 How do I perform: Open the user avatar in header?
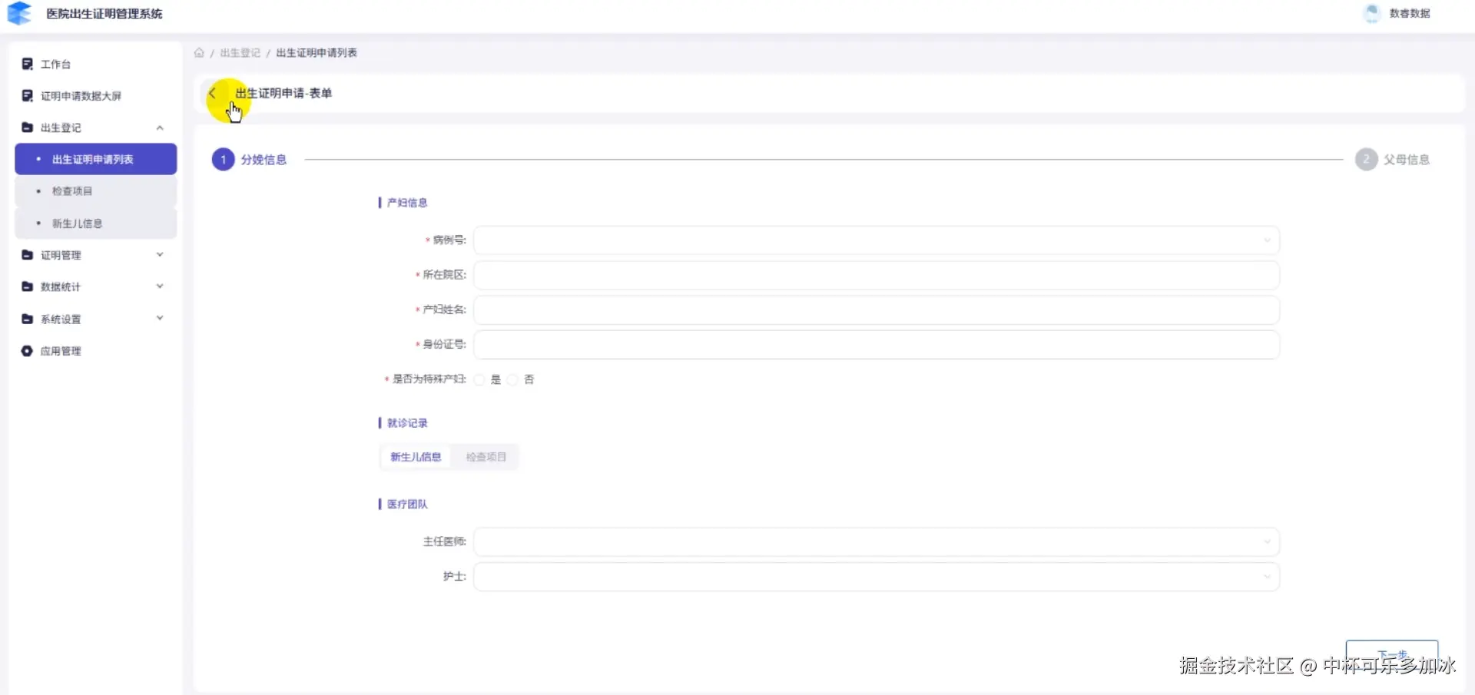pyautogui.click(x=1372, y=13)
